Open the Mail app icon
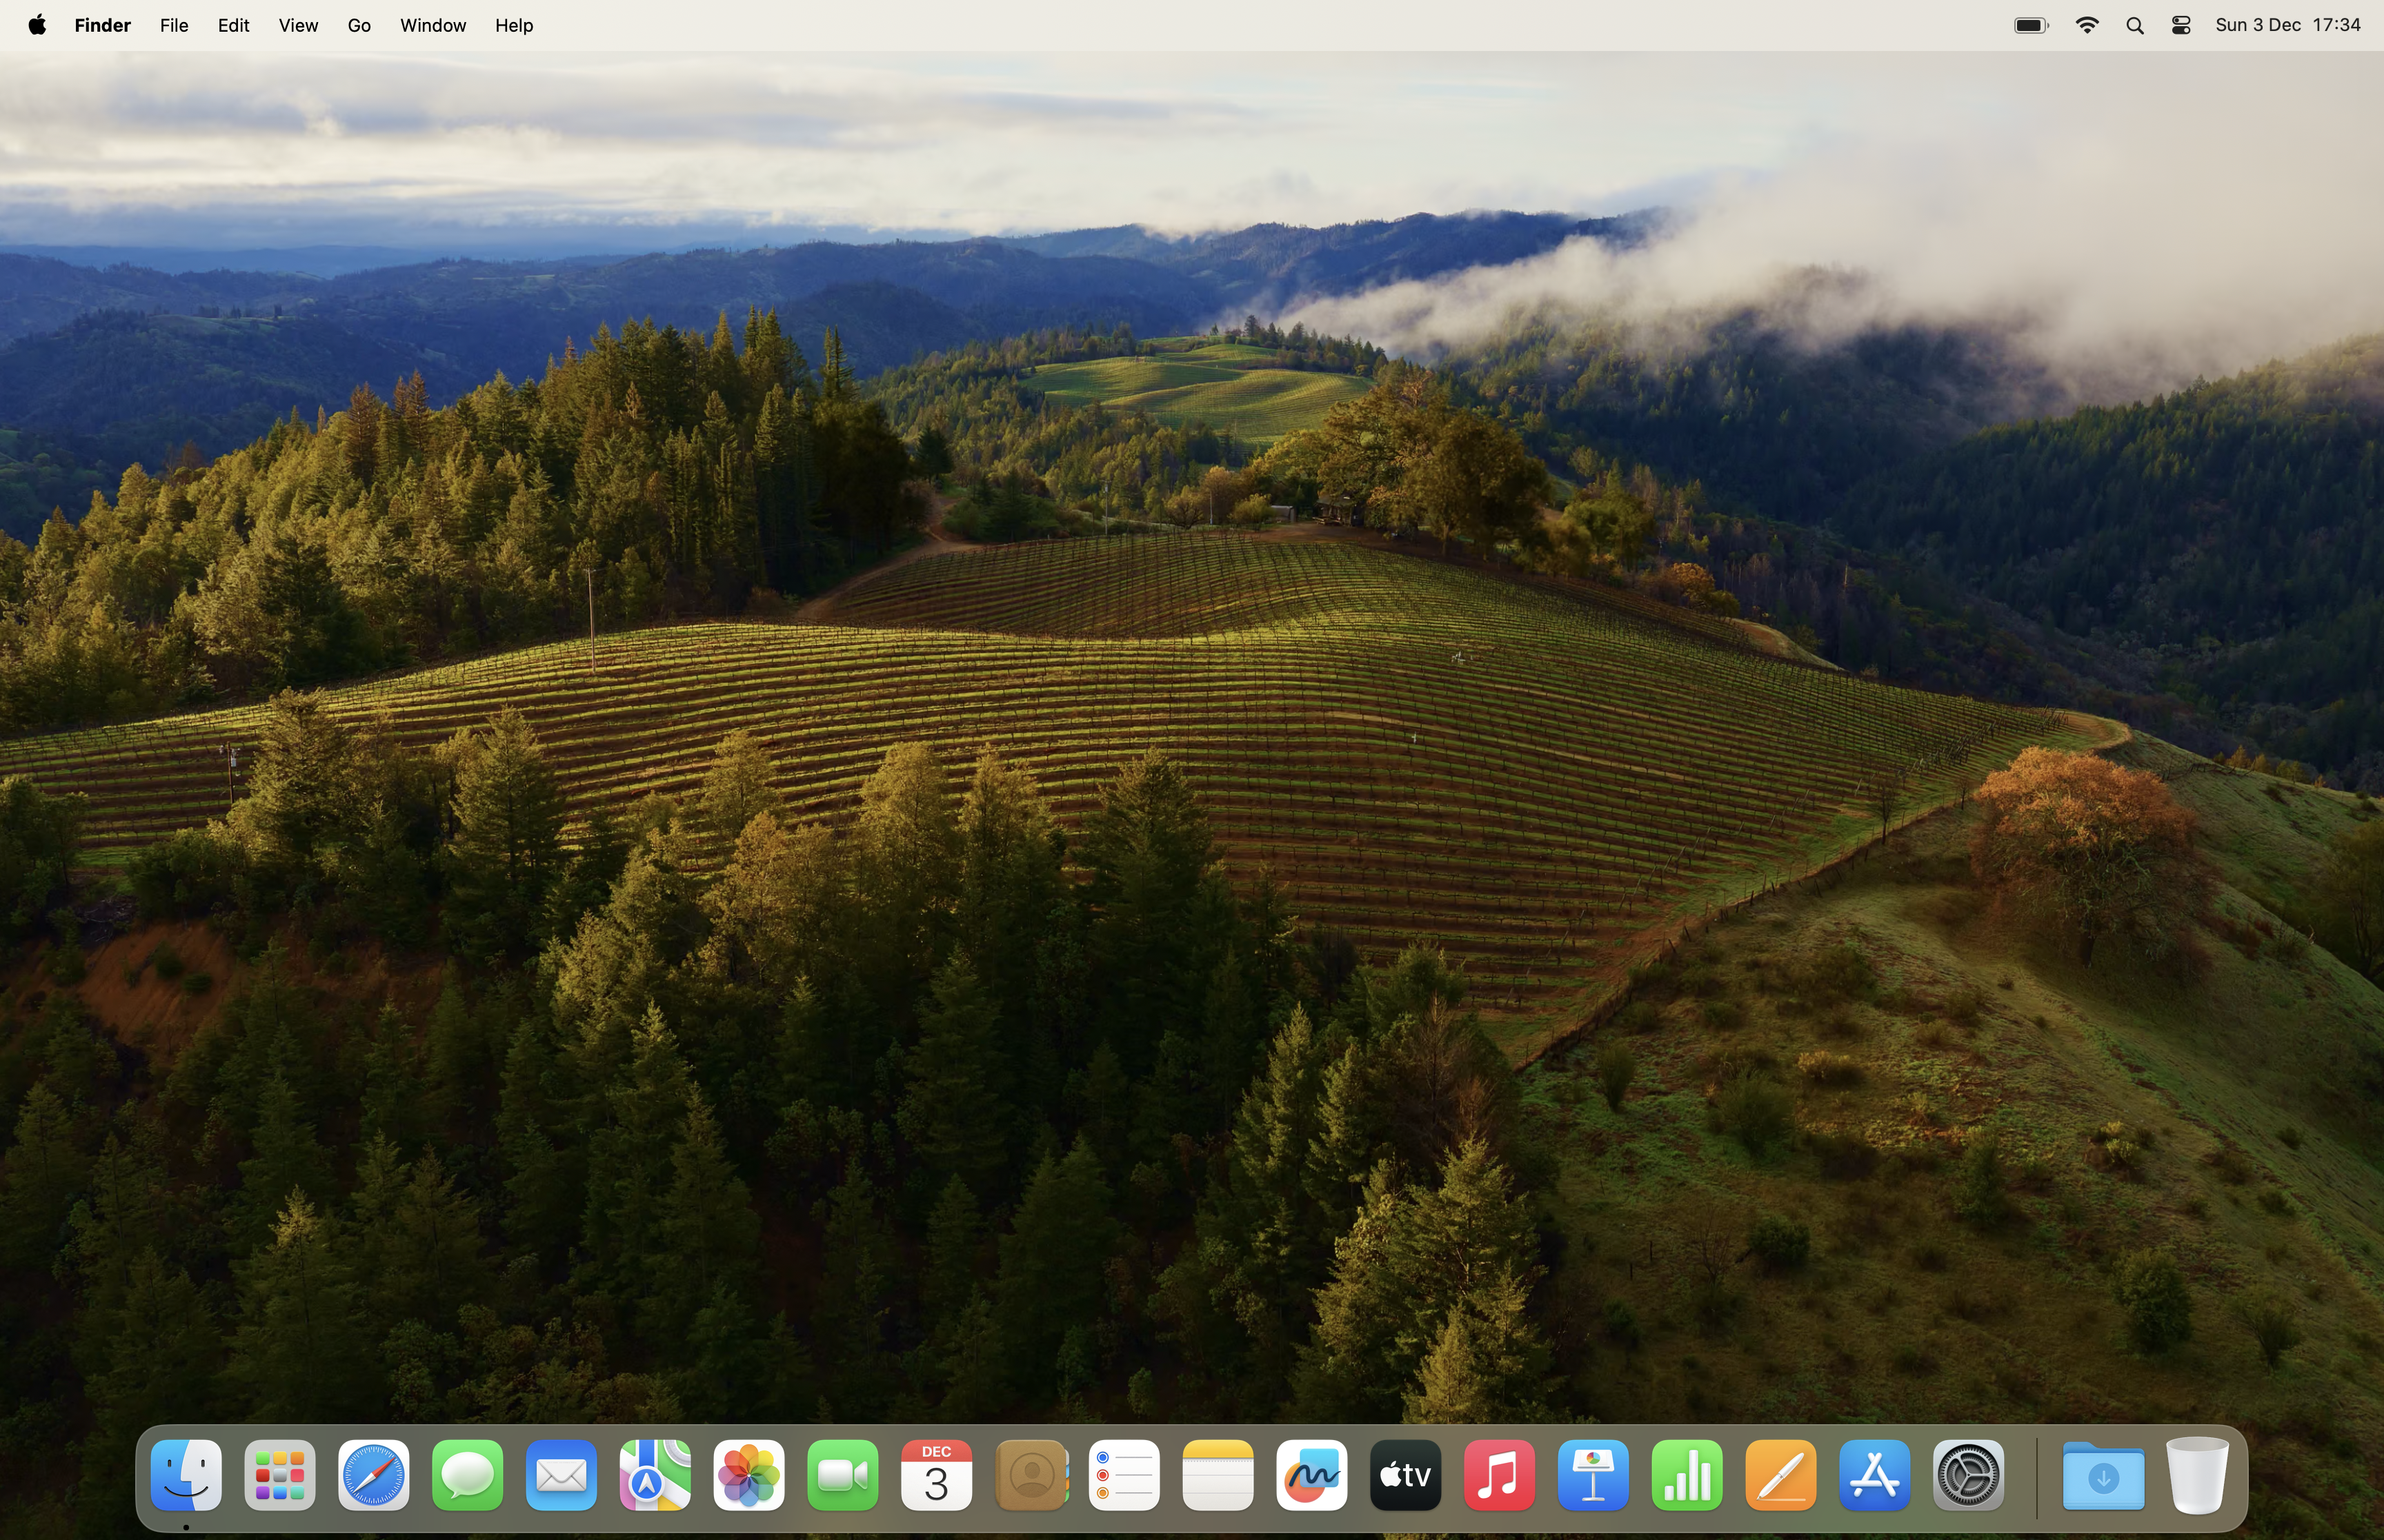This screenshot has width=2384, height=1540. coord(562,1476)
